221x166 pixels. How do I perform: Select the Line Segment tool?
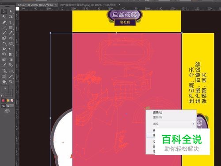point(4,27)
